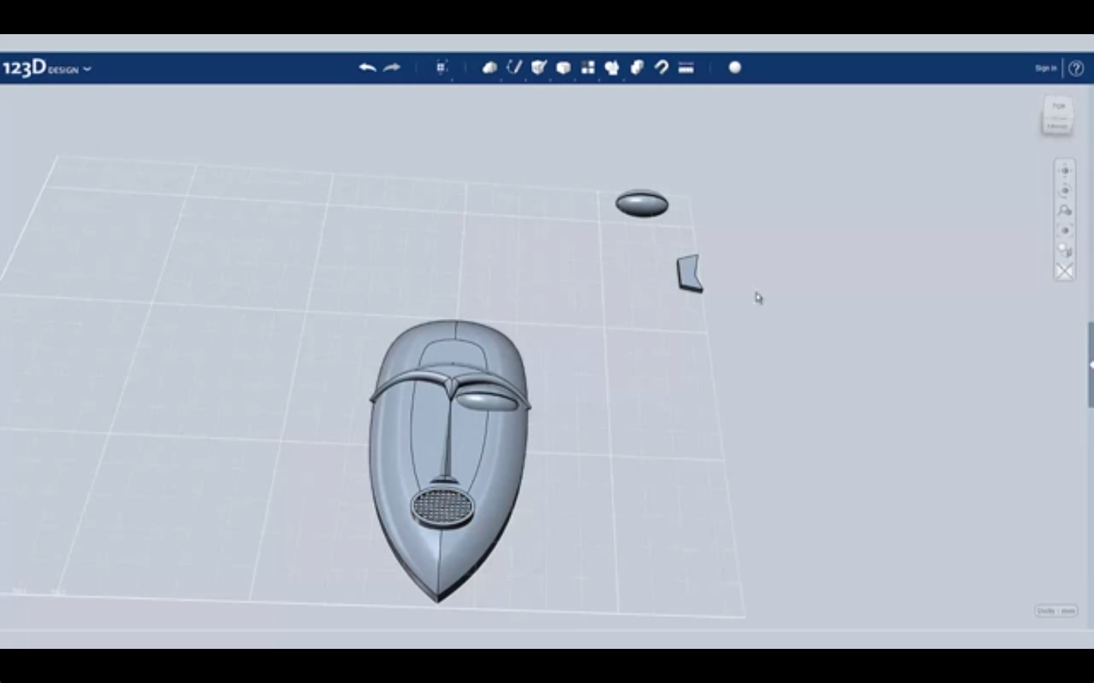This screenshot has width=1094, height=683.
Task: Open the units settings button bottom right
Action: (1056, 611)
